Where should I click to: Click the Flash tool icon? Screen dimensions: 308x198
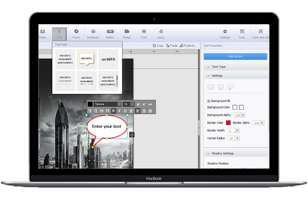(x=76, y=33)
